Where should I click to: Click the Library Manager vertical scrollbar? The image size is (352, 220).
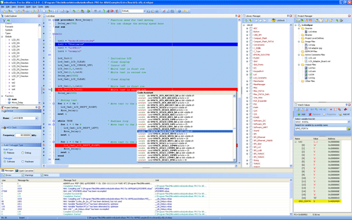(x=291, y=96)
